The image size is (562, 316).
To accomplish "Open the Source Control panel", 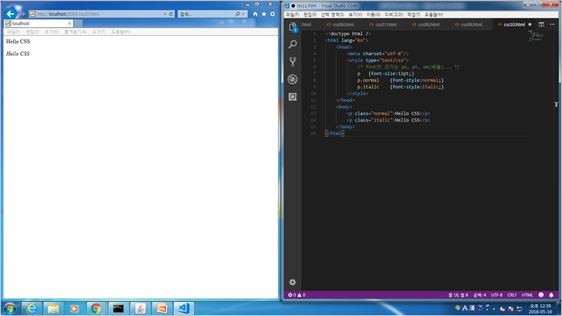I will tap(293, 62).
